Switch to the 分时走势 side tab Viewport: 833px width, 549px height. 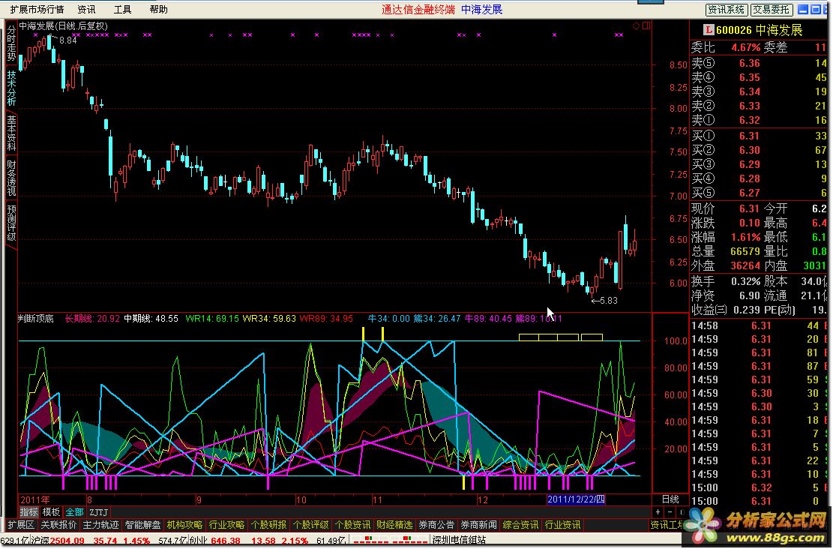(x=12, y=43)
